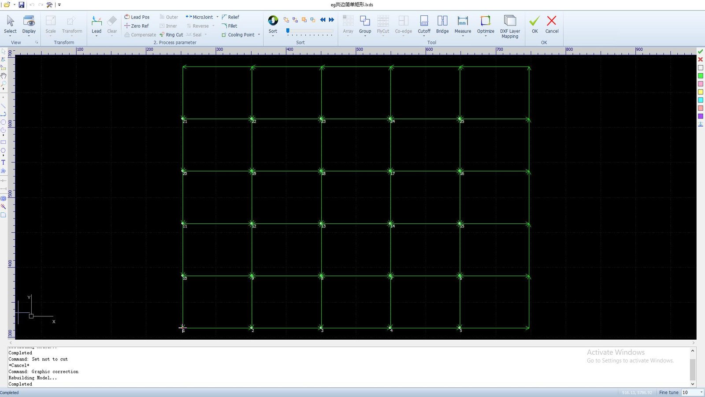
Task: Click the Measure tool
Action: pyautogui.click(x=463, y=25)
